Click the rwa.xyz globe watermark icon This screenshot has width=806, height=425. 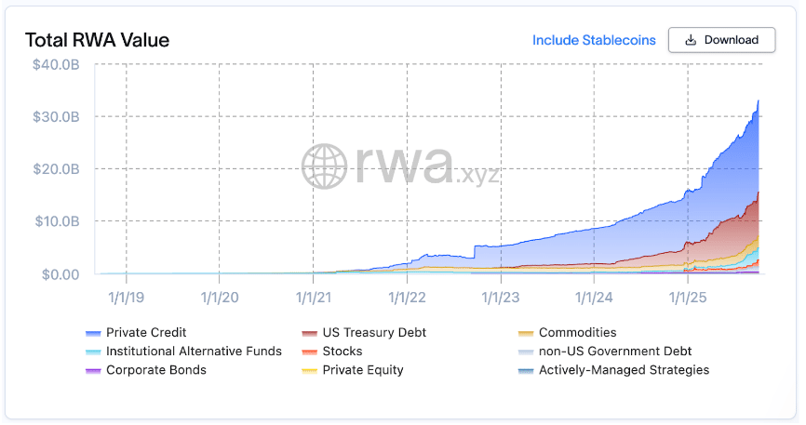click(x=324, y=166)
